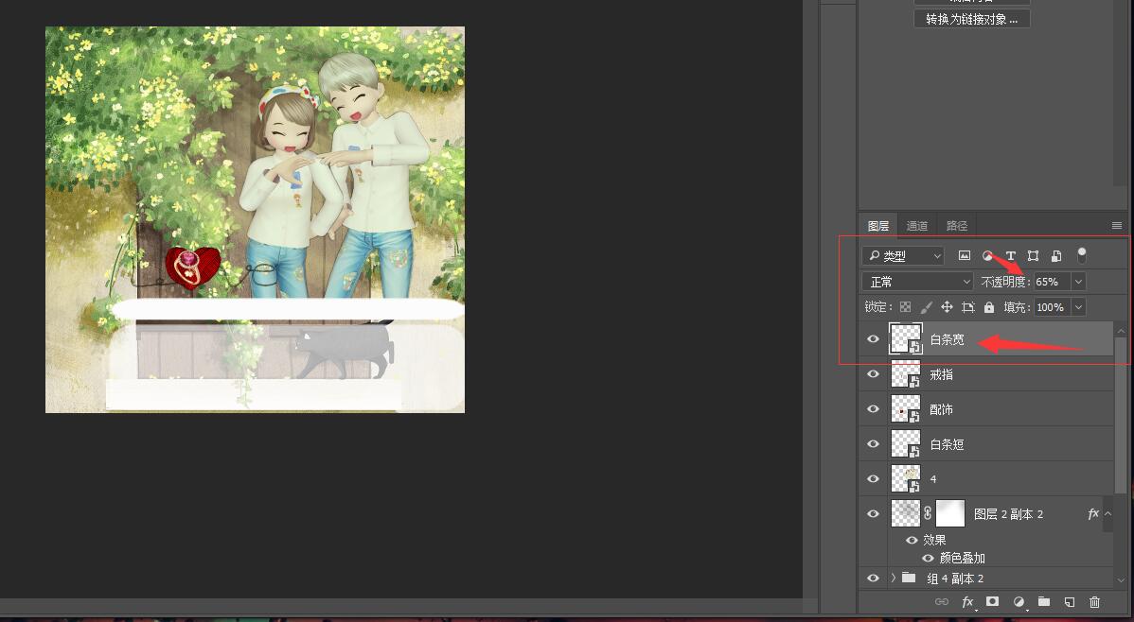
Task: Select the 配饰 layer thumbnail
Action: coord(906,409)
